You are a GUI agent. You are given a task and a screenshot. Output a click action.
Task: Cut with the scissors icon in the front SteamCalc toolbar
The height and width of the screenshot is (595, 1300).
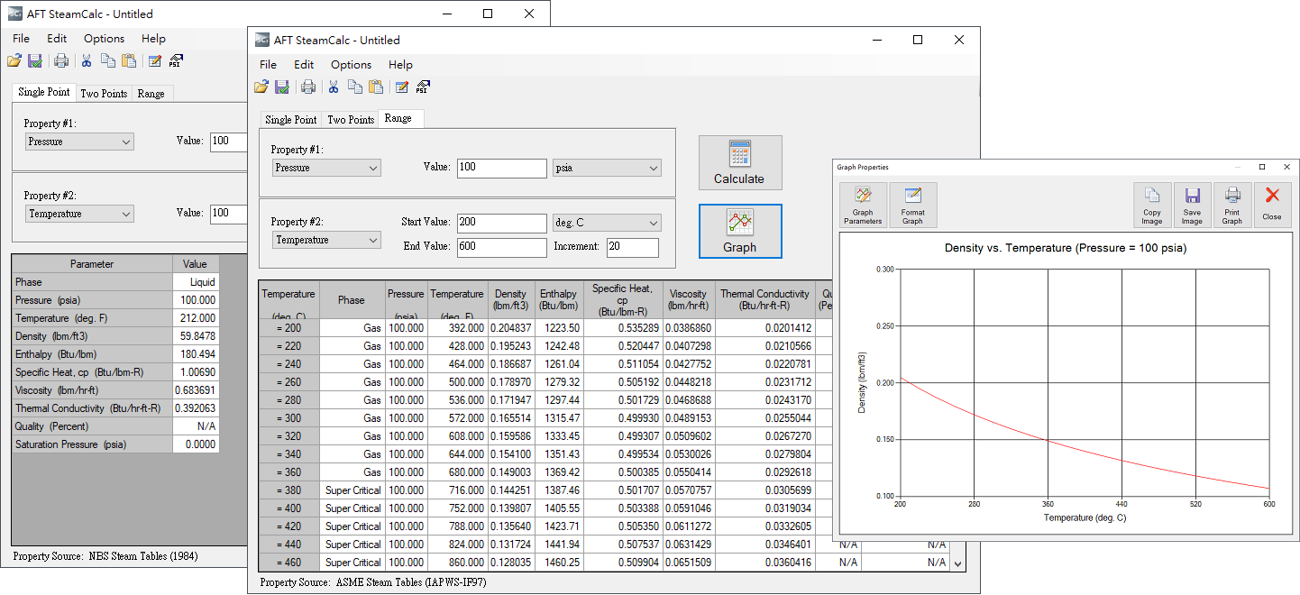pyautogui.click(x=334, y=87)
